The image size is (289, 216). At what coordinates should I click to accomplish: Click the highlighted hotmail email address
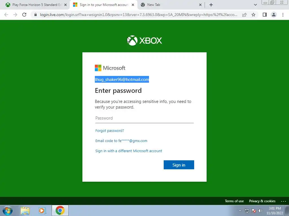[x=122, y=79]
